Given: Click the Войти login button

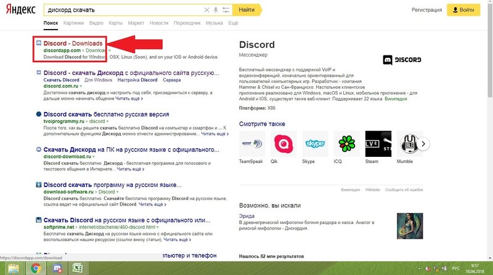Looking at the screenshot, I should [x=463, y=10].
